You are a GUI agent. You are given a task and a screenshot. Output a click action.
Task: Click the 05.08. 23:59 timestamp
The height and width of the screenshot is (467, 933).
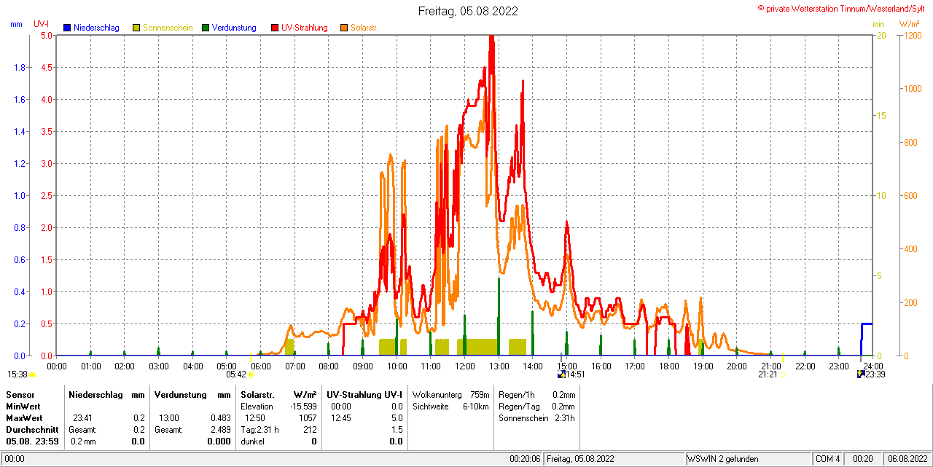33,441
